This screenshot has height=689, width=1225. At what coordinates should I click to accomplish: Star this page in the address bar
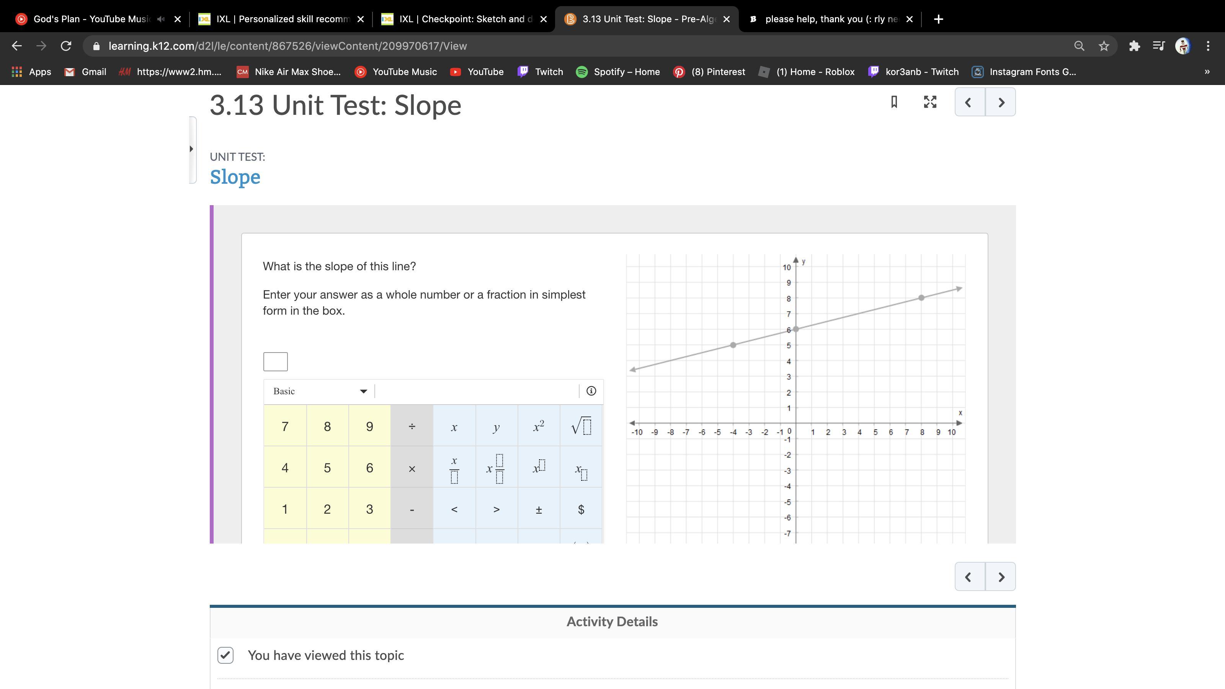point(1104,46)
